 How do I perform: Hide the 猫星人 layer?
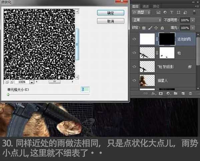(x=135, y=80)
